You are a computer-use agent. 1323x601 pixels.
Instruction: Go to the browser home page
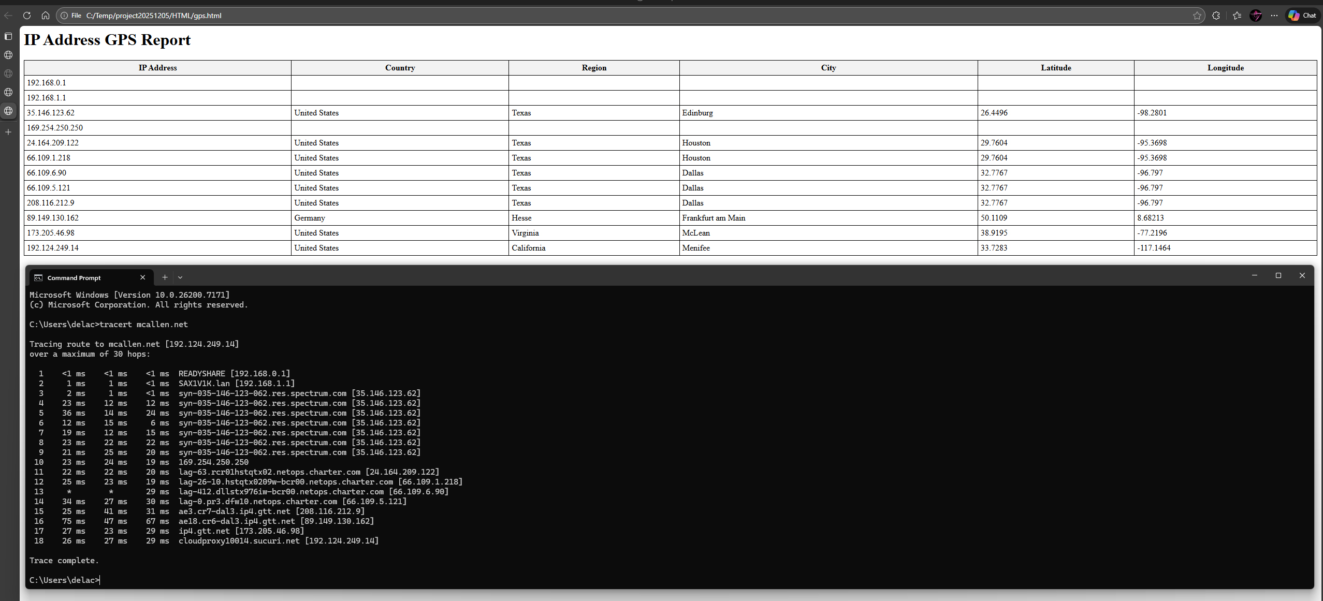46,16
